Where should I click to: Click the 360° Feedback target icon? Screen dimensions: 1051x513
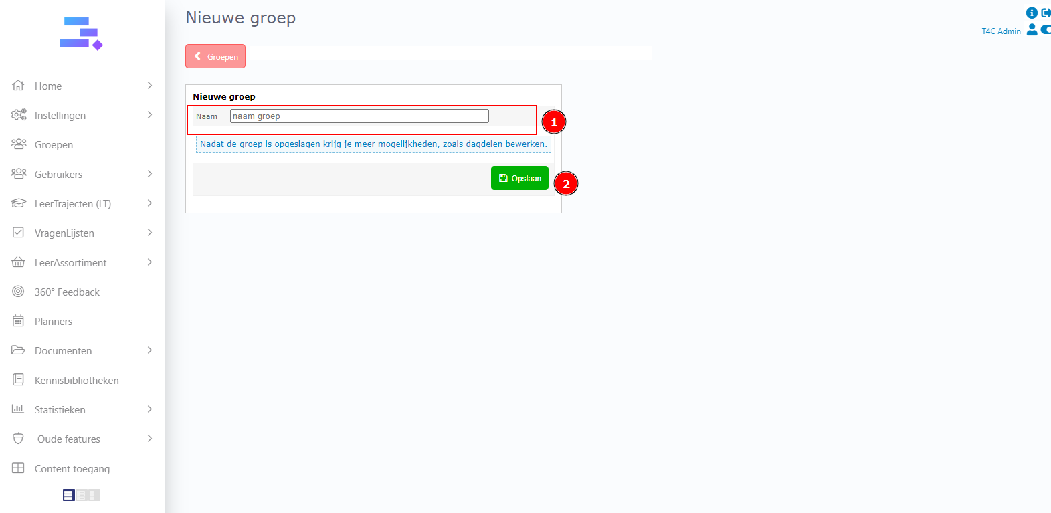coord(18,292)
